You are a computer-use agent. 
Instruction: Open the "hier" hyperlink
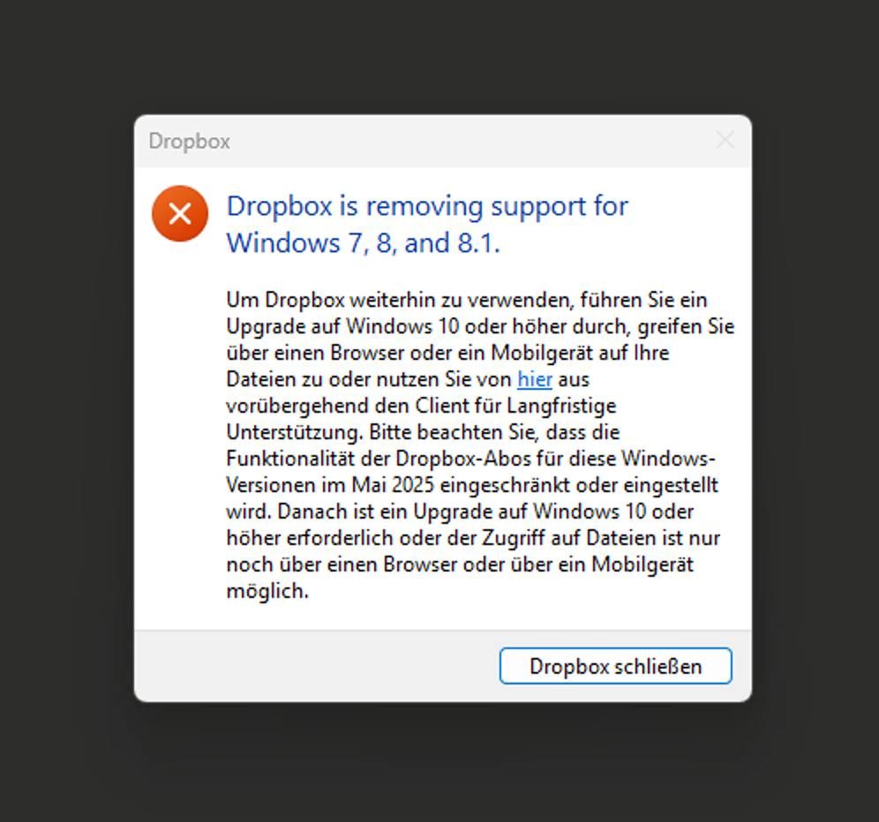(x=535, y=379)
